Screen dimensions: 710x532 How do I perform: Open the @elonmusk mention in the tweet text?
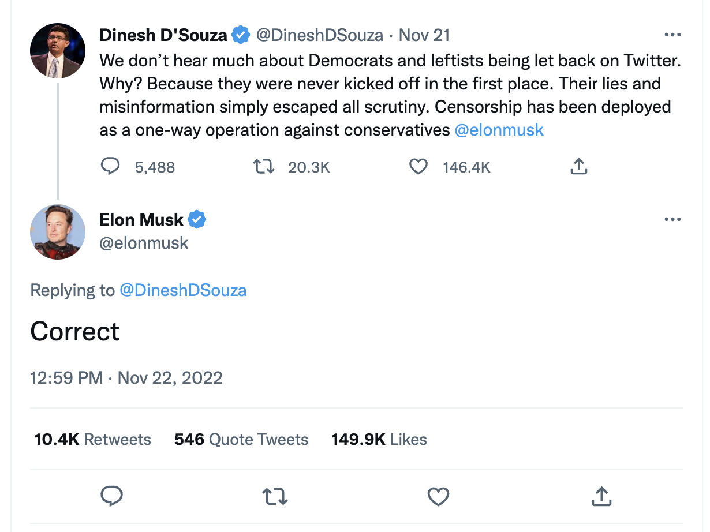click(x=499, y=130)
